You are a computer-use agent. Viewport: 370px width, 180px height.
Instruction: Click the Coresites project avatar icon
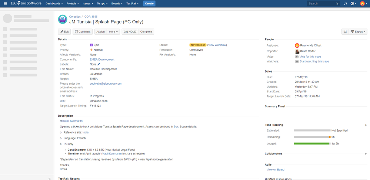(x=63, y=19)
